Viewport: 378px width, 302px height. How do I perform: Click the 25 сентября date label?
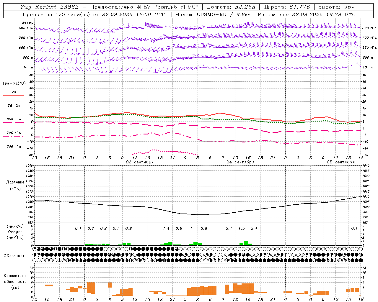point(341,162)
